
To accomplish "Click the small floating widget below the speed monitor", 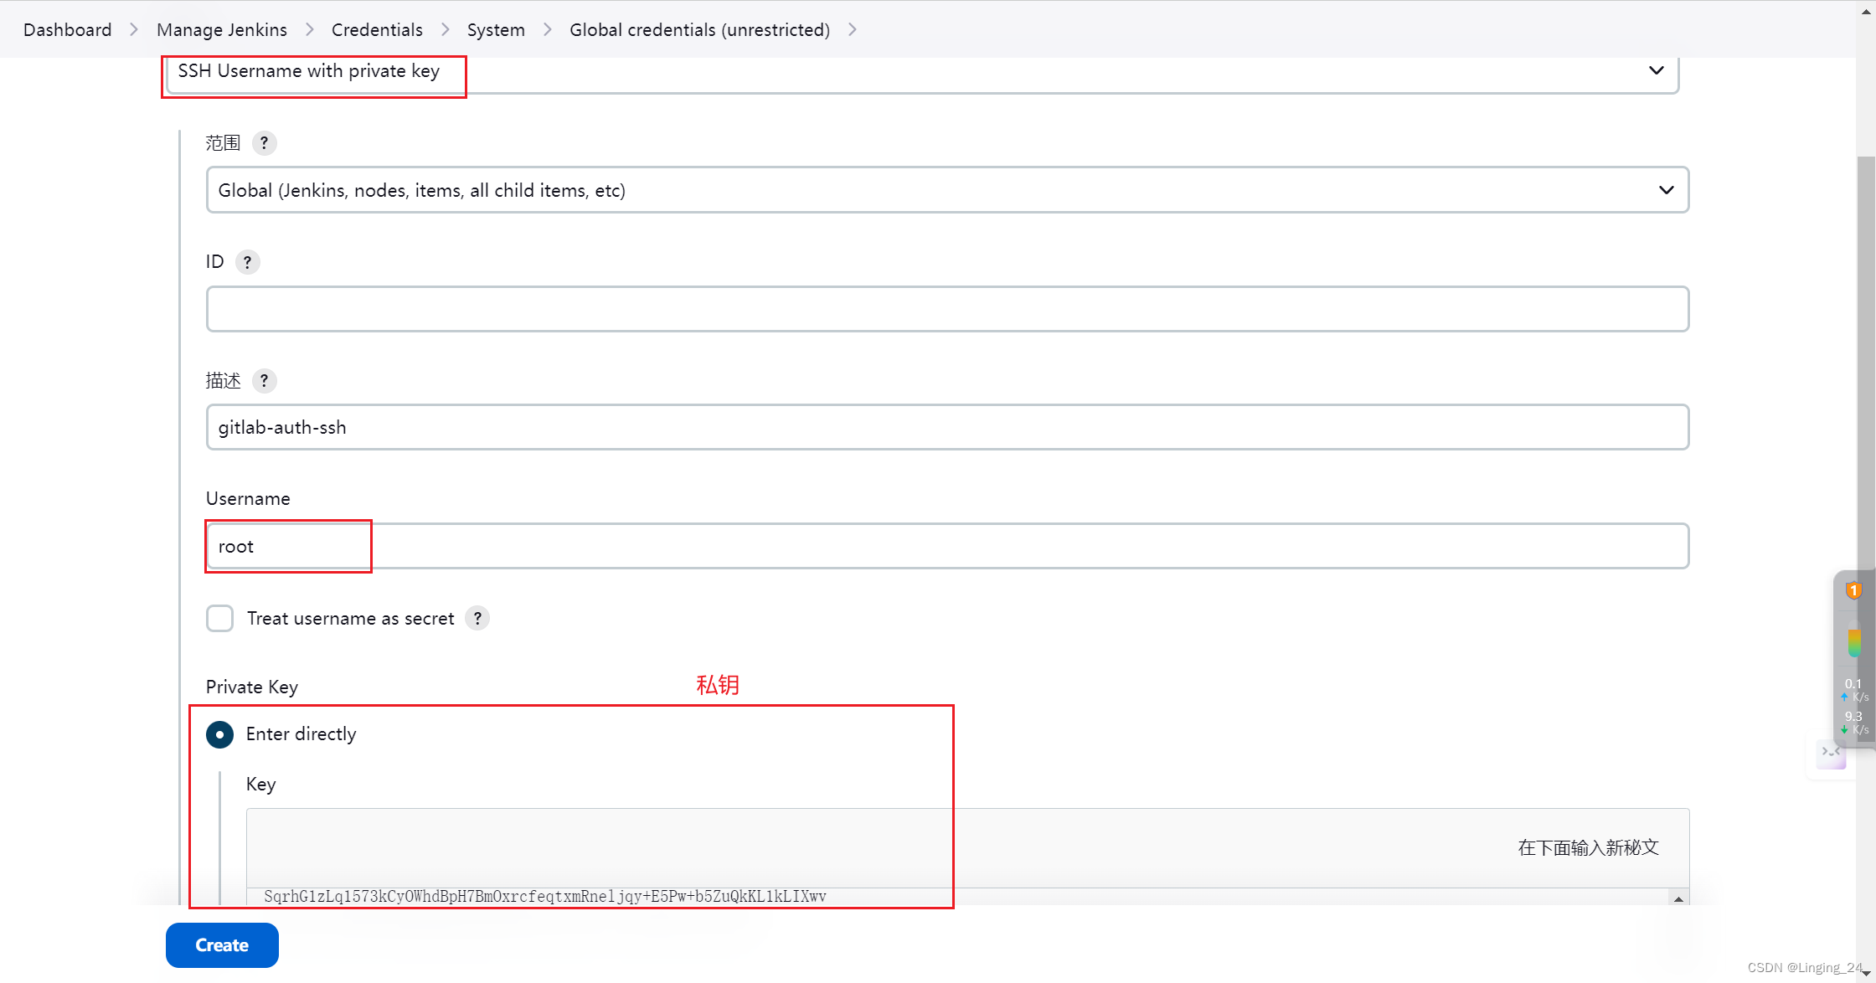I will (x=1832, y=754).
